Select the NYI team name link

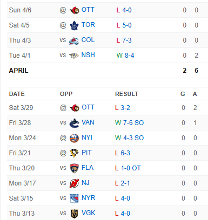pyautogui.click(x=87, y=137)
